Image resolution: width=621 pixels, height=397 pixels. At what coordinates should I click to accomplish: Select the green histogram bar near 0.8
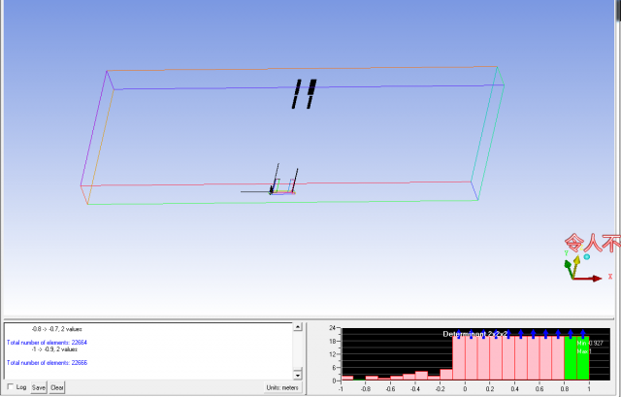[570, 357]
